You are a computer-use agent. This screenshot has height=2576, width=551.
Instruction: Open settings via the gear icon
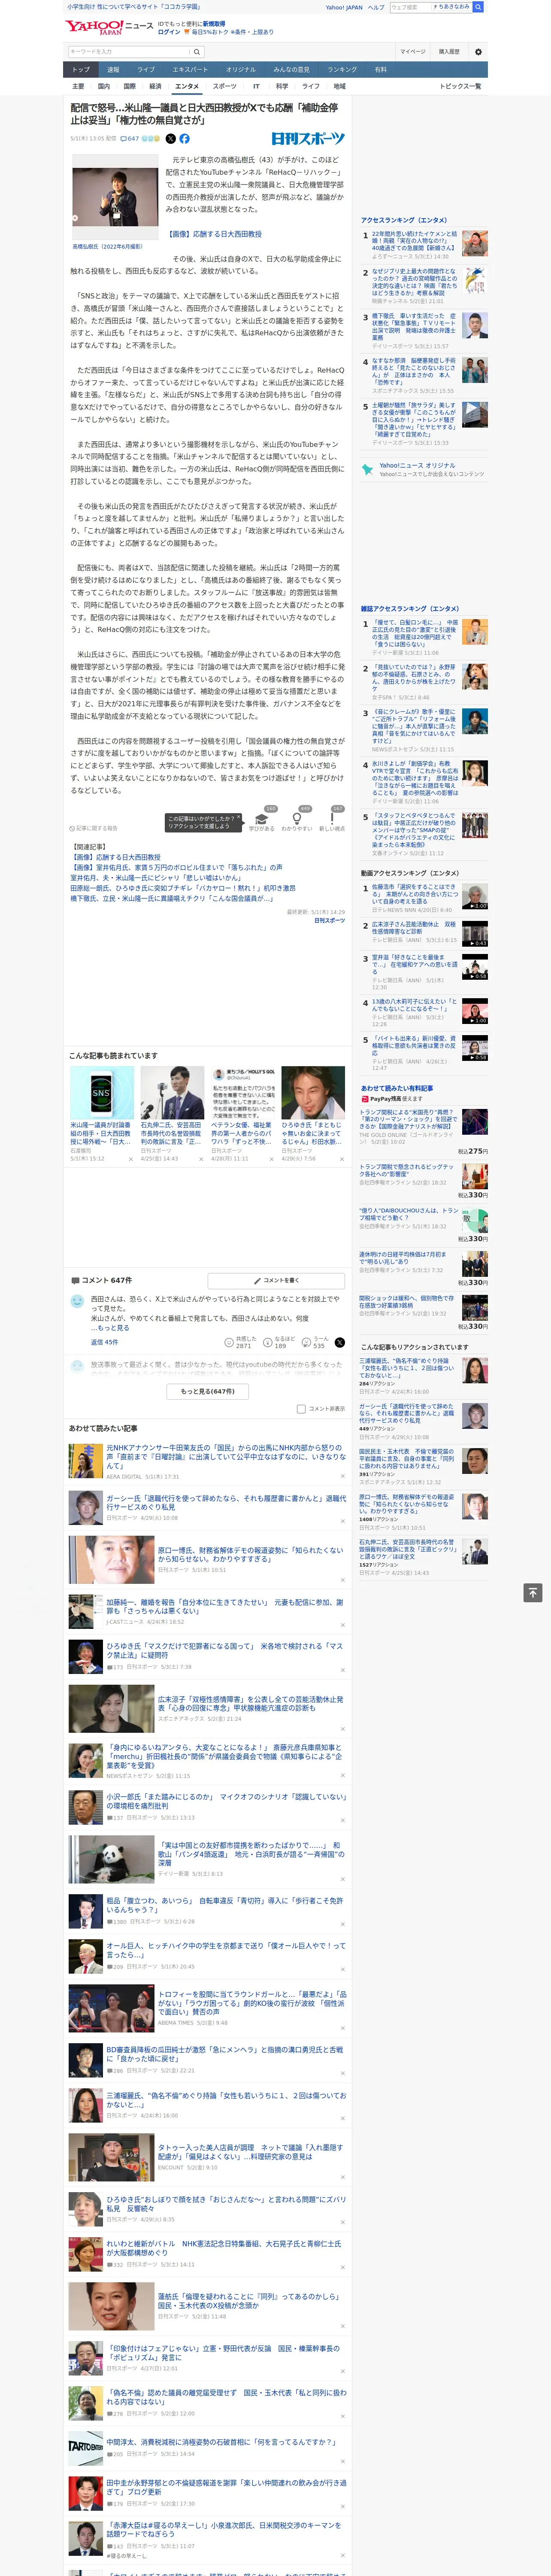tap(478, 51)
